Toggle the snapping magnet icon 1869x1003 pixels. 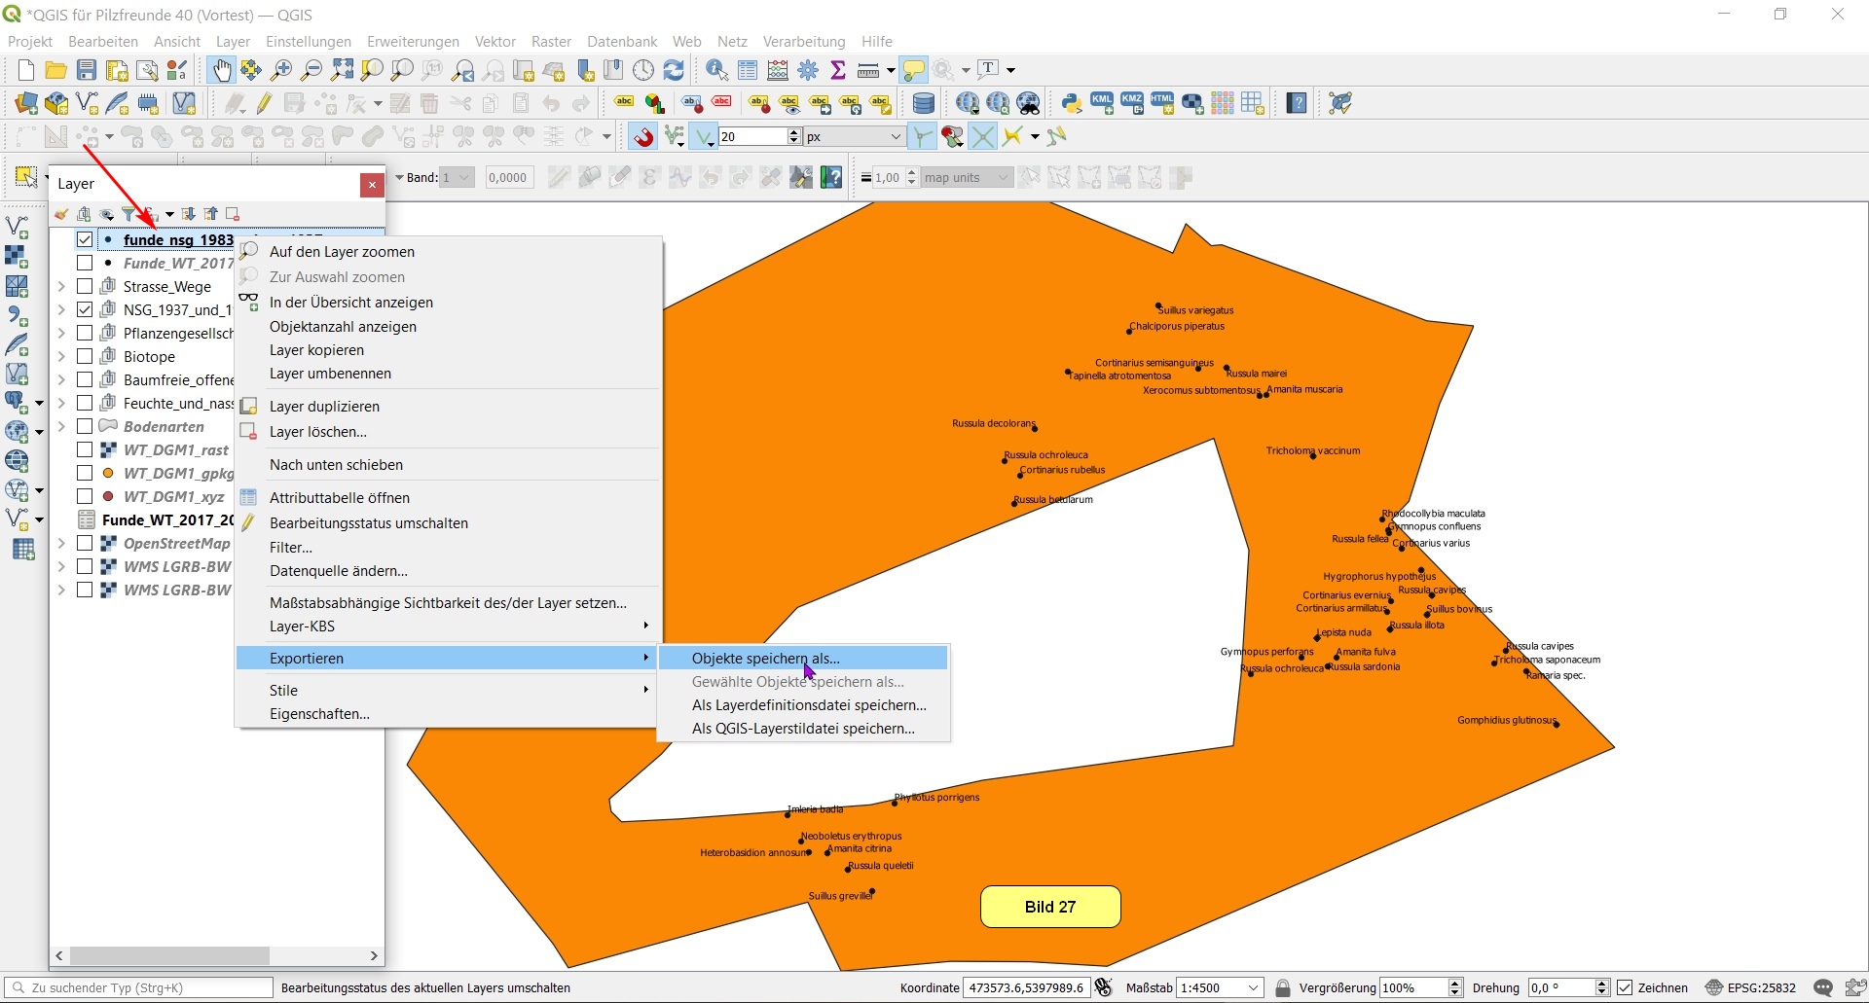coord(642,137)
